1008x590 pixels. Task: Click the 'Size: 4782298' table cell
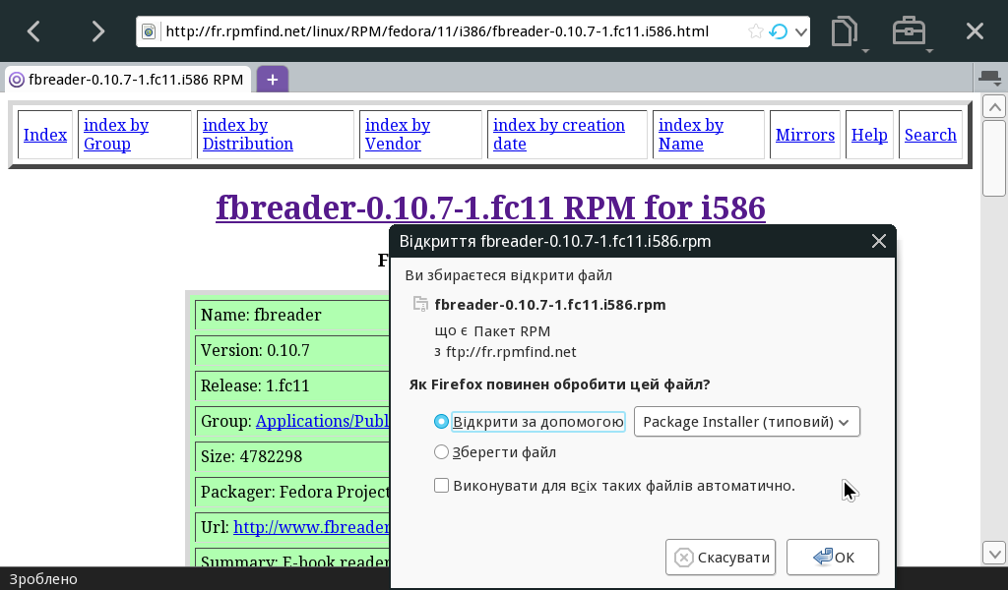point(292,456)
